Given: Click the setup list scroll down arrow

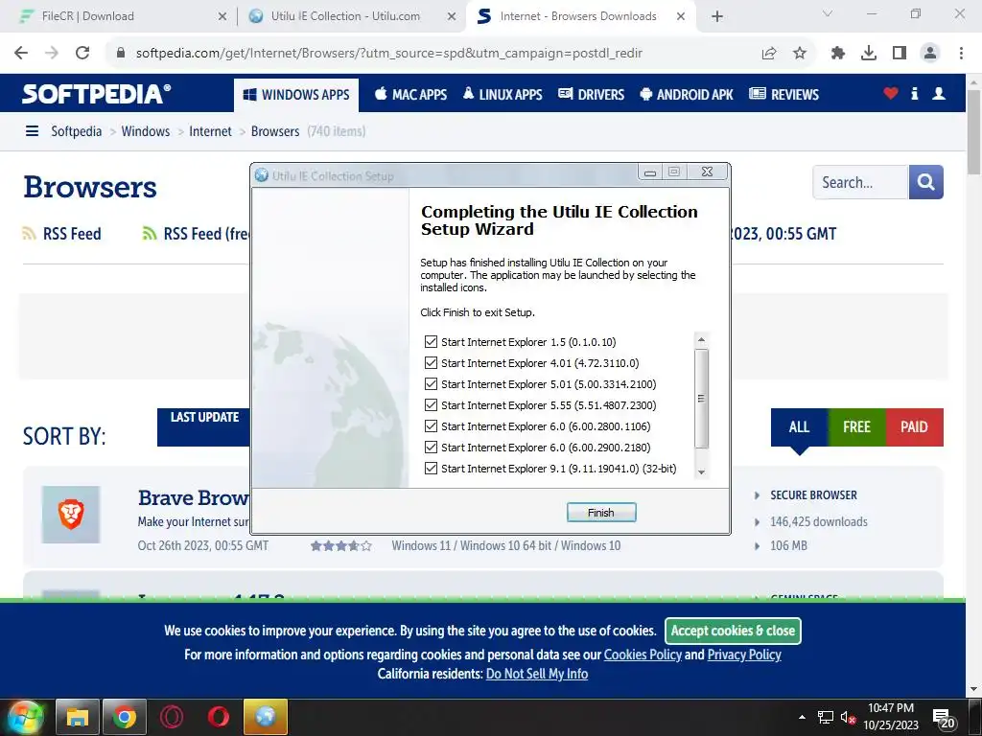Looking at the screenshot, I should (x=701, y=472).
